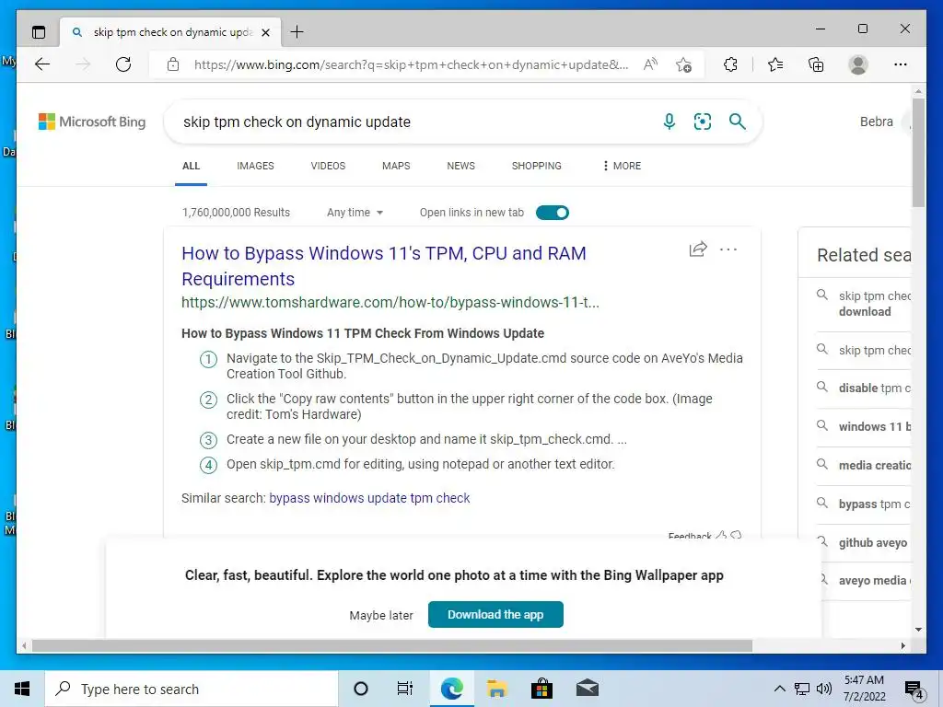Go back using browser back arrow

tap(42, 64)
